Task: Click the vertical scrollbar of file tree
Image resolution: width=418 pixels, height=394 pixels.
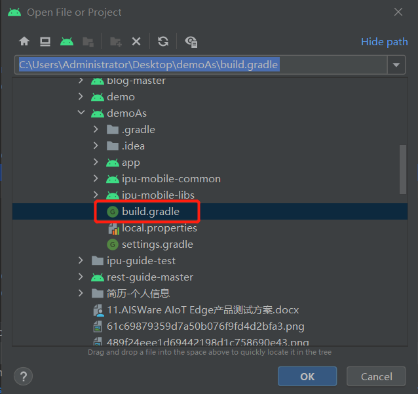Action: pyautogui.click(x=402, y=169)
